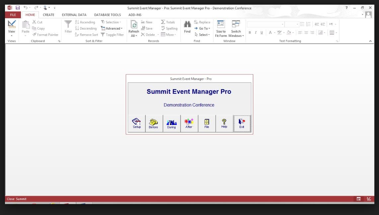
Task: Click the After fireworks icon
Action: (x=189, y=123)
